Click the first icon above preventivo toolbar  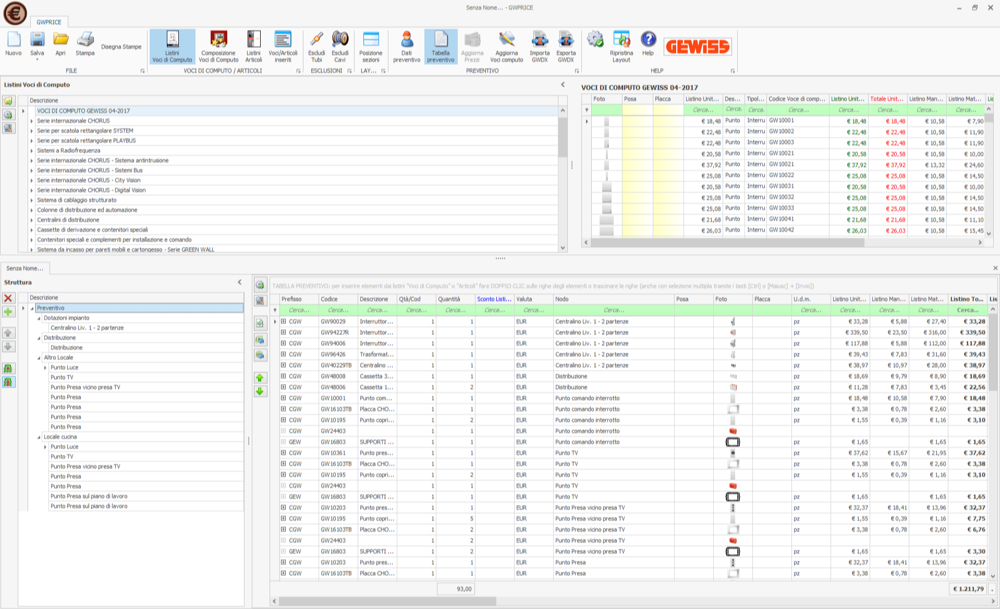(x=260, y=285)
